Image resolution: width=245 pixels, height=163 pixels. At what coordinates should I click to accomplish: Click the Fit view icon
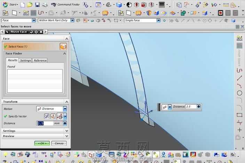(98, 5)
